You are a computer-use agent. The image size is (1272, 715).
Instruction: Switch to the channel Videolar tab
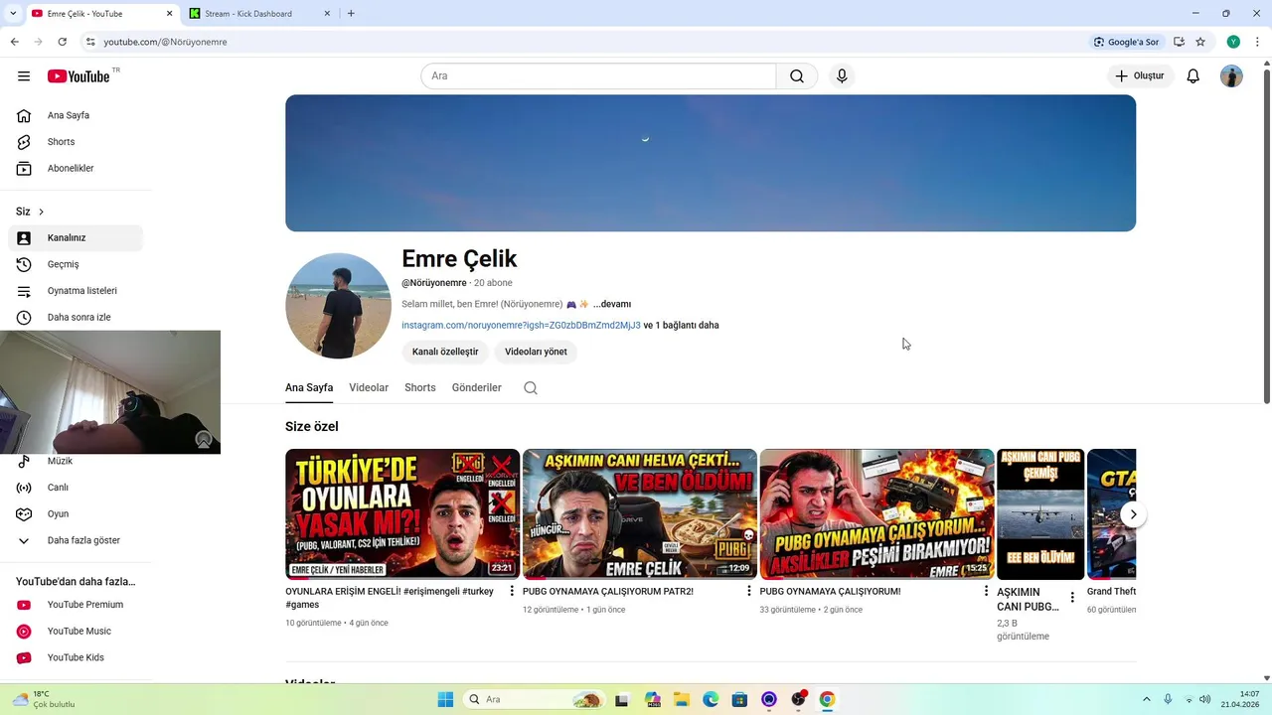(x=369, y=387)
